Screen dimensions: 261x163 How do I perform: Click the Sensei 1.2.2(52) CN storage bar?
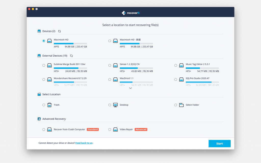pos(136,68)
